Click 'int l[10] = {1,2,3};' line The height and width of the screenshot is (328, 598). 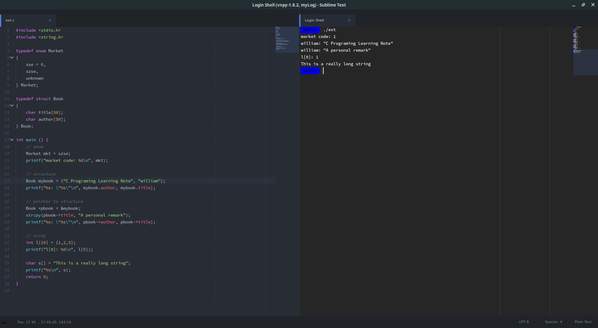point(51,242)
